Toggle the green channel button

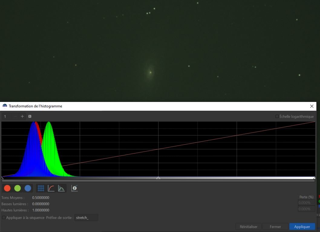18,188
